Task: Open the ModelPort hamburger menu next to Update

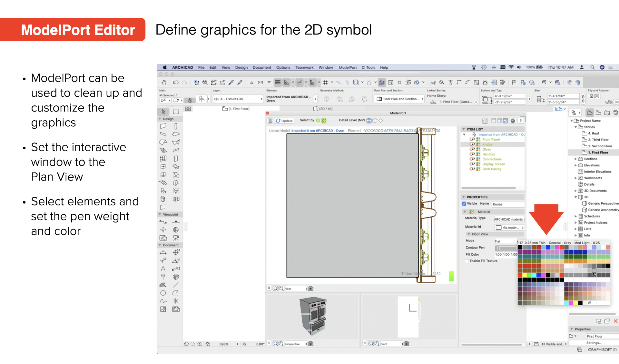Action: pyautogui.click(x=270, y=121)
